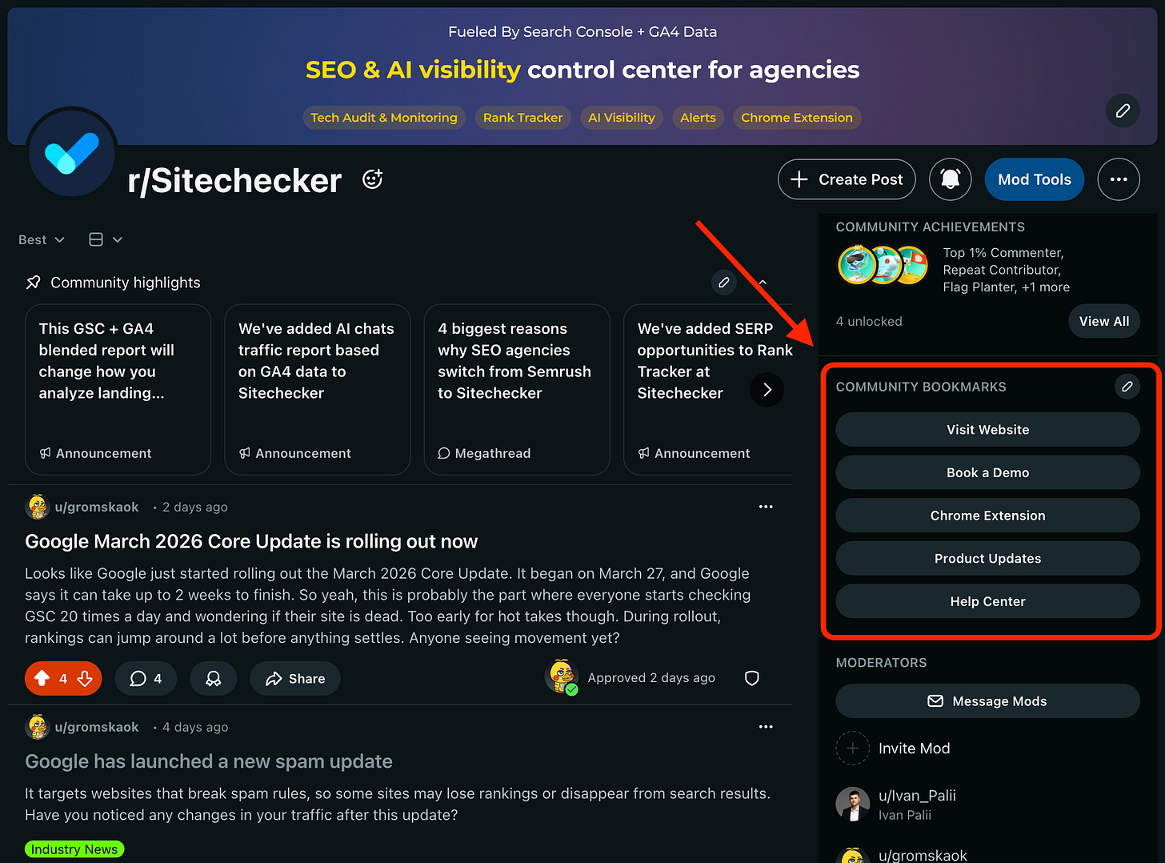Collapse the Community highlights section
Screen dimensions: 1165x863
click(761, 283)
